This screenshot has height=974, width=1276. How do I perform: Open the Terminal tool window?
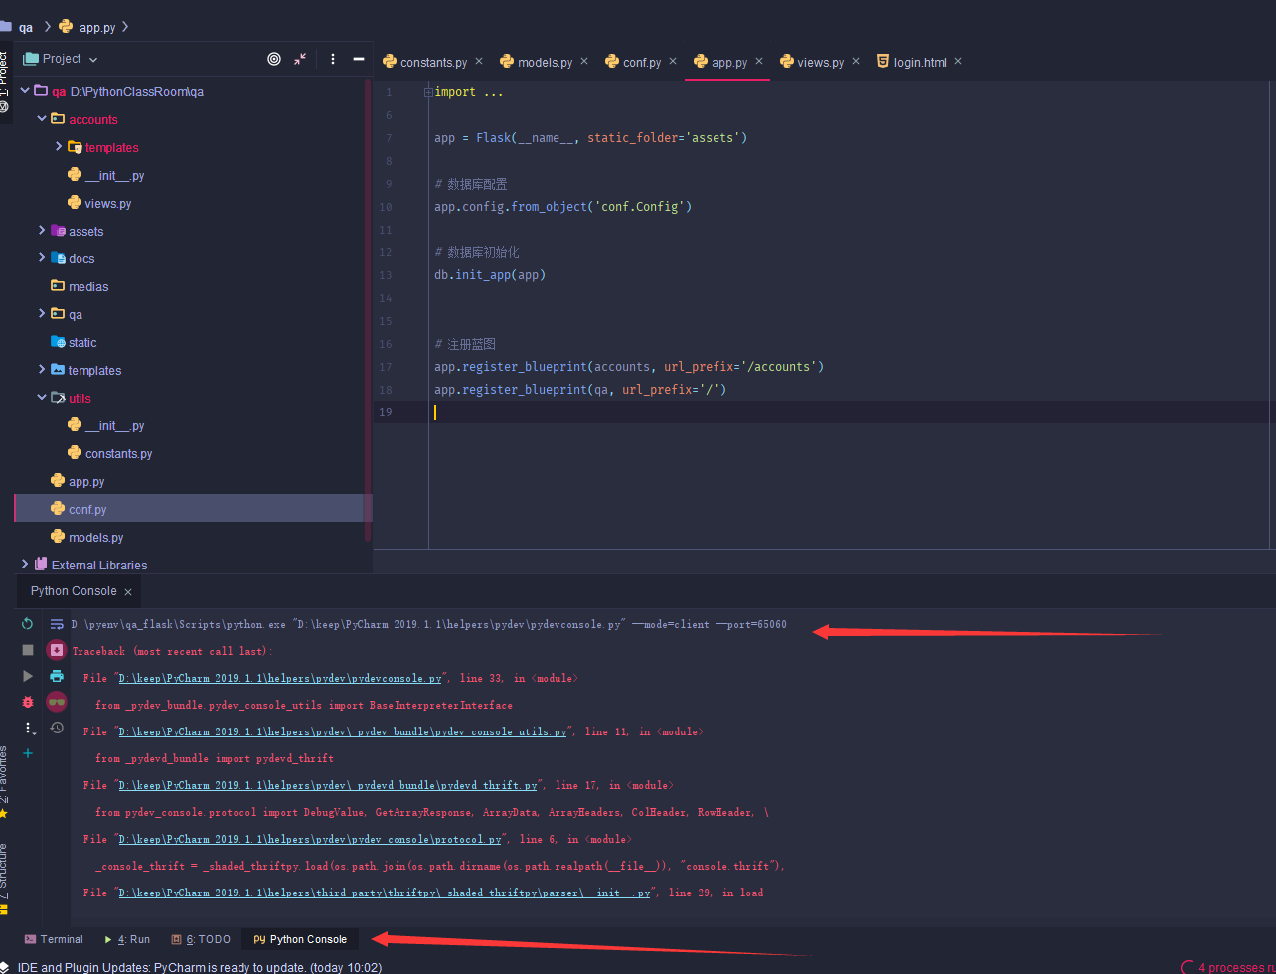point(54,939)
